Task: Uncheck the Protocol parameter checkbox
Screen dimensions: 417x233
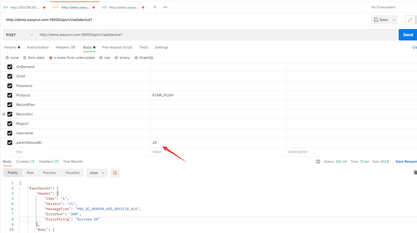Action: pyautogui.click(x=10, y=95)
